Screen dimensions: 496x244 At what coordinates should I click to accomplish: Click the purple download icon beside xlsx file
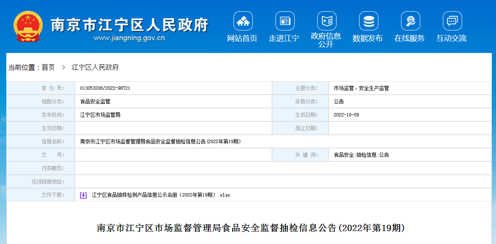pos(83,195)
